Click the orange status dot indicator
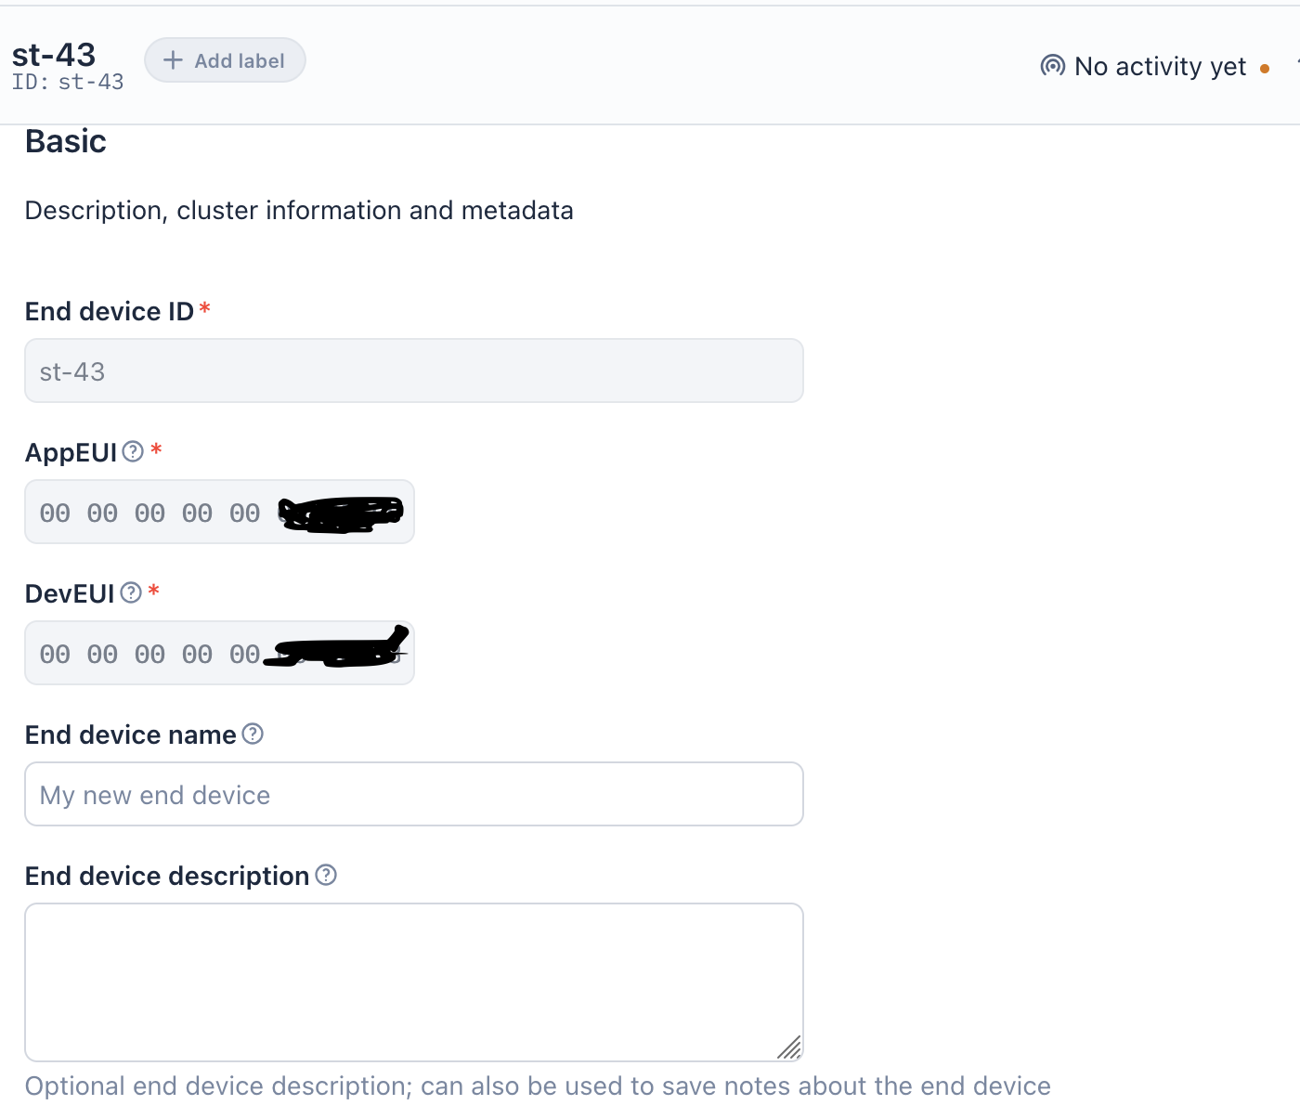The width and height of the screenshot is (1300, 1118). pyautogui.click(x=1265, y=69)
